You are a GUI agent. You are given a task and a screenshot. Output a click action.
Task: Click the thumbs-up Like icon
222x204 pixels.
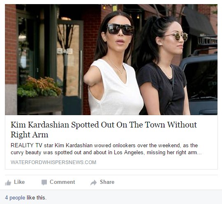point(8,183)
